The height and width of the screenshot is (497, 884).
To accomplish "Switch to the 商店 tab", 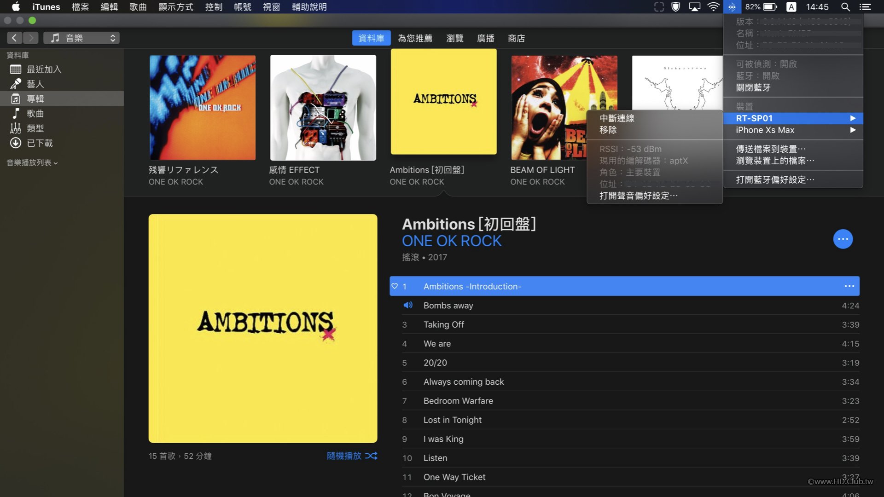I will (516, 38).
